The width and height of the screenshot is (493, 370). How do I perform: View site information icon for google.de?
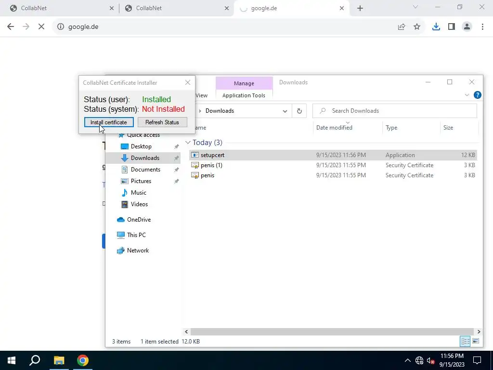click(x=60, y=27)
